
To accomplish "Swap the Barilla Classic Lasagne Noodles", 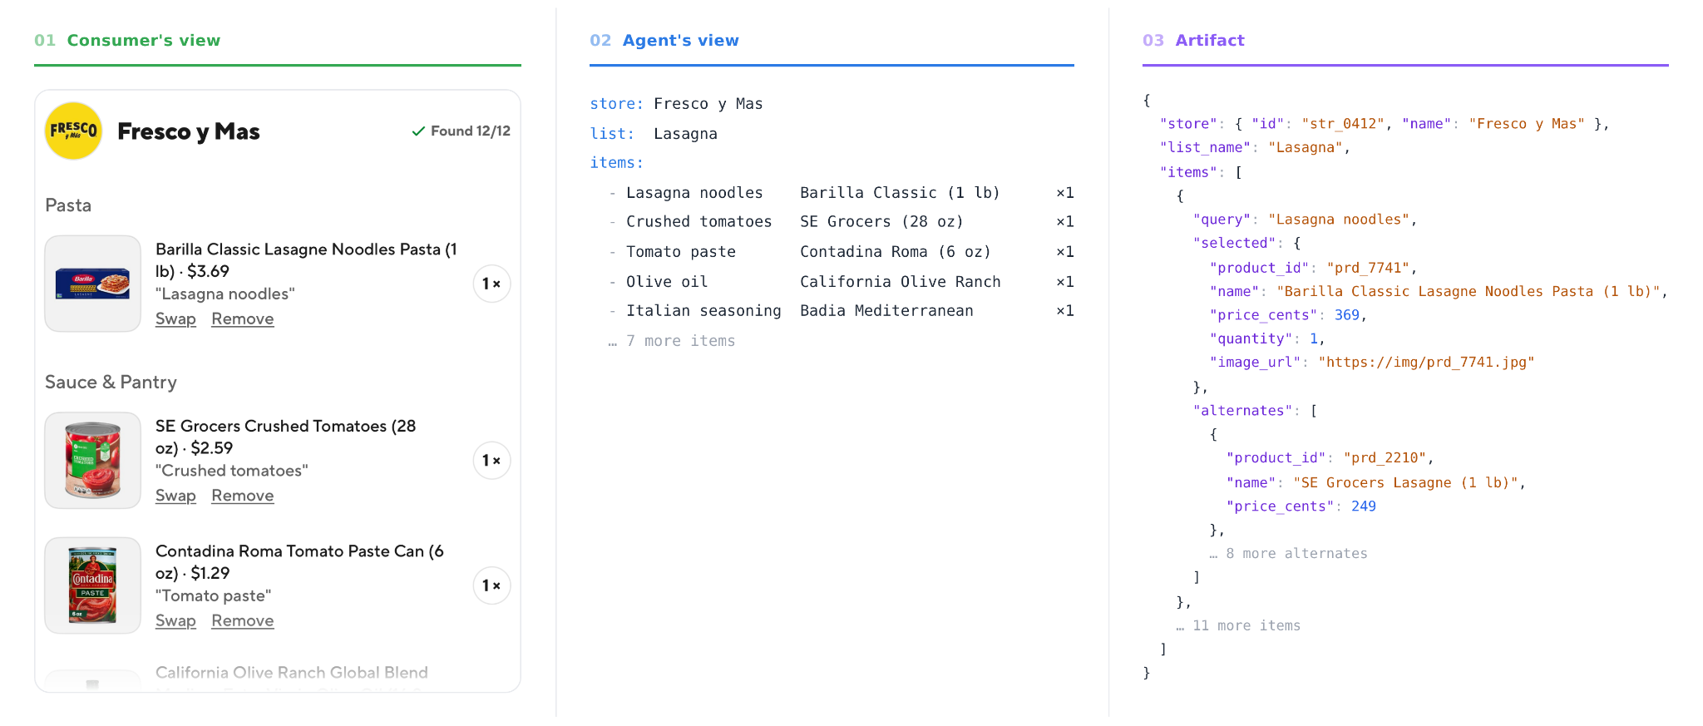I will pos(175,319).
